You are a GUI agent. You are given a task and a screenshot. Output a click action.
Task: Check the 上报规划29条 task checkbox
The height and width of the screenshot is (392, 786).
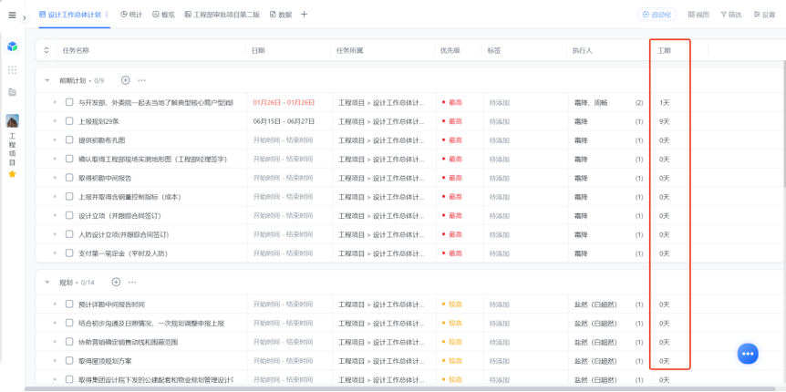coord(69,121)
